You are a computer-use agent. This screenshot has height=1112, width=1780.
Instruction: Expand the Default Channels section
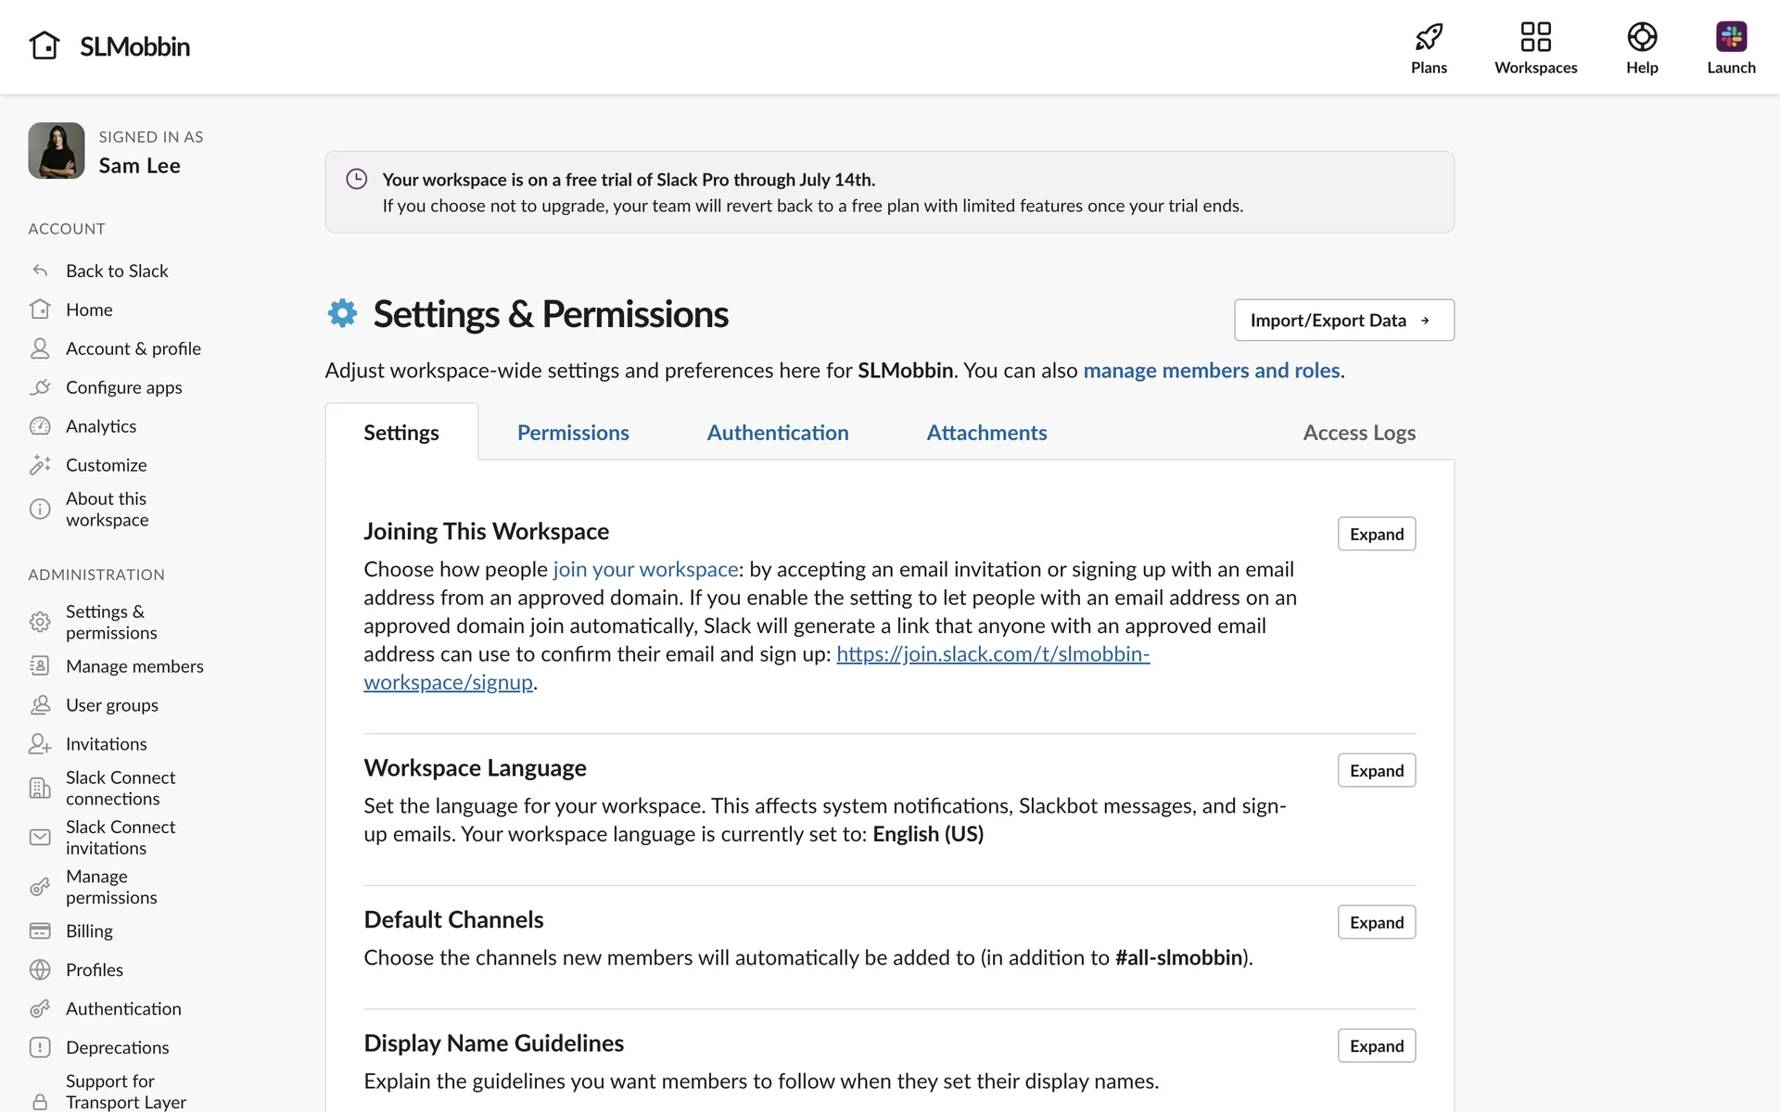click(x=1376, y=922)
